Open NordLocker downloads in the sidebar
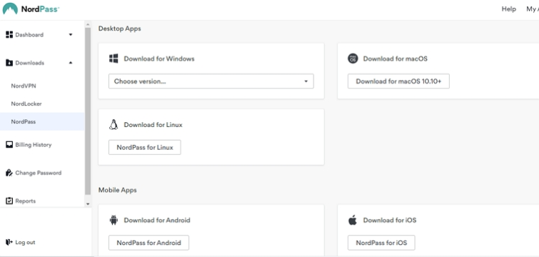 pyautogui.click(x=26, y=104)
